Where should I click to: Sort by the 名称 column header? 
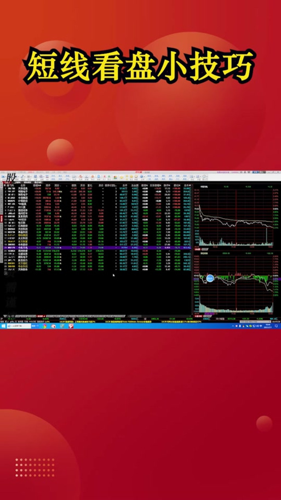pos(22,185)
